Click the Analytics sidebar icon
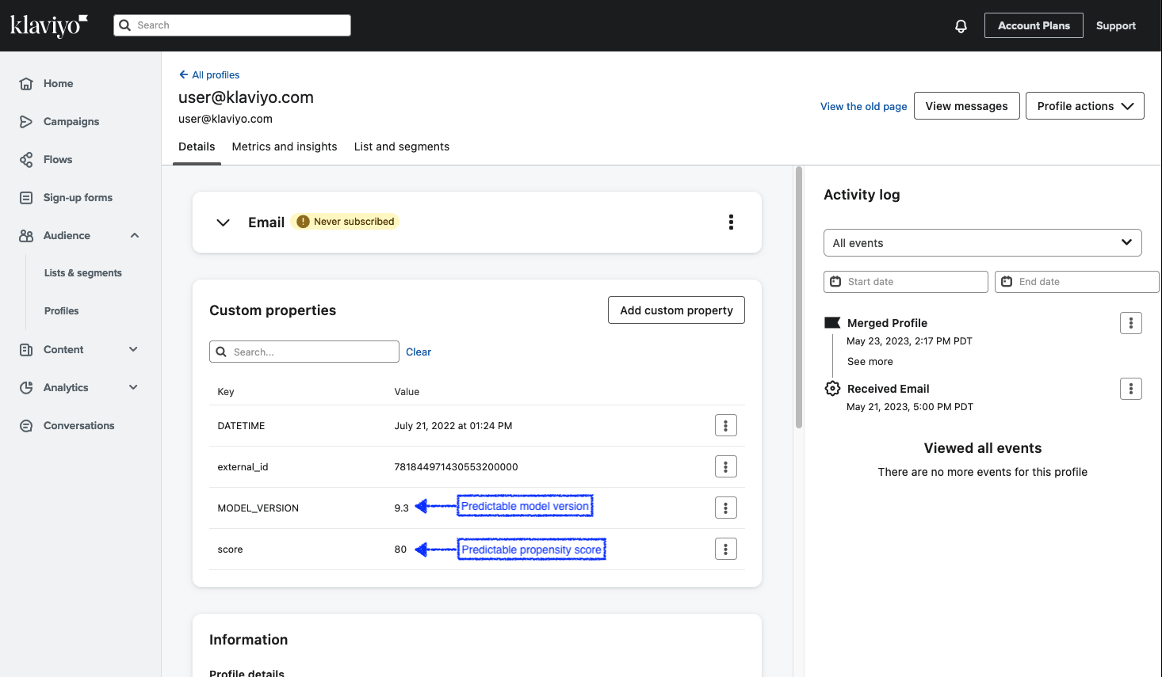 coord(26,388)
